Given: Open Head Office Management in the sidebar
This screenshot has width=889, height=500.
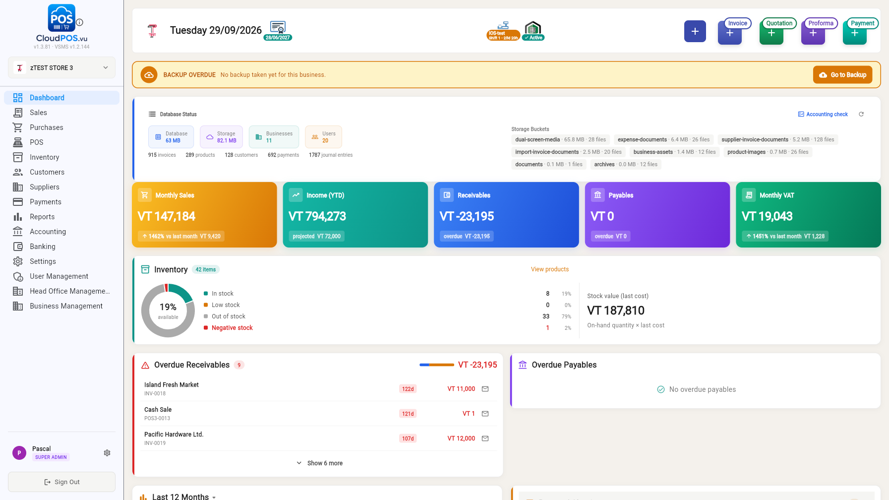Looking at the screenshot, I should tap(61, 291).
